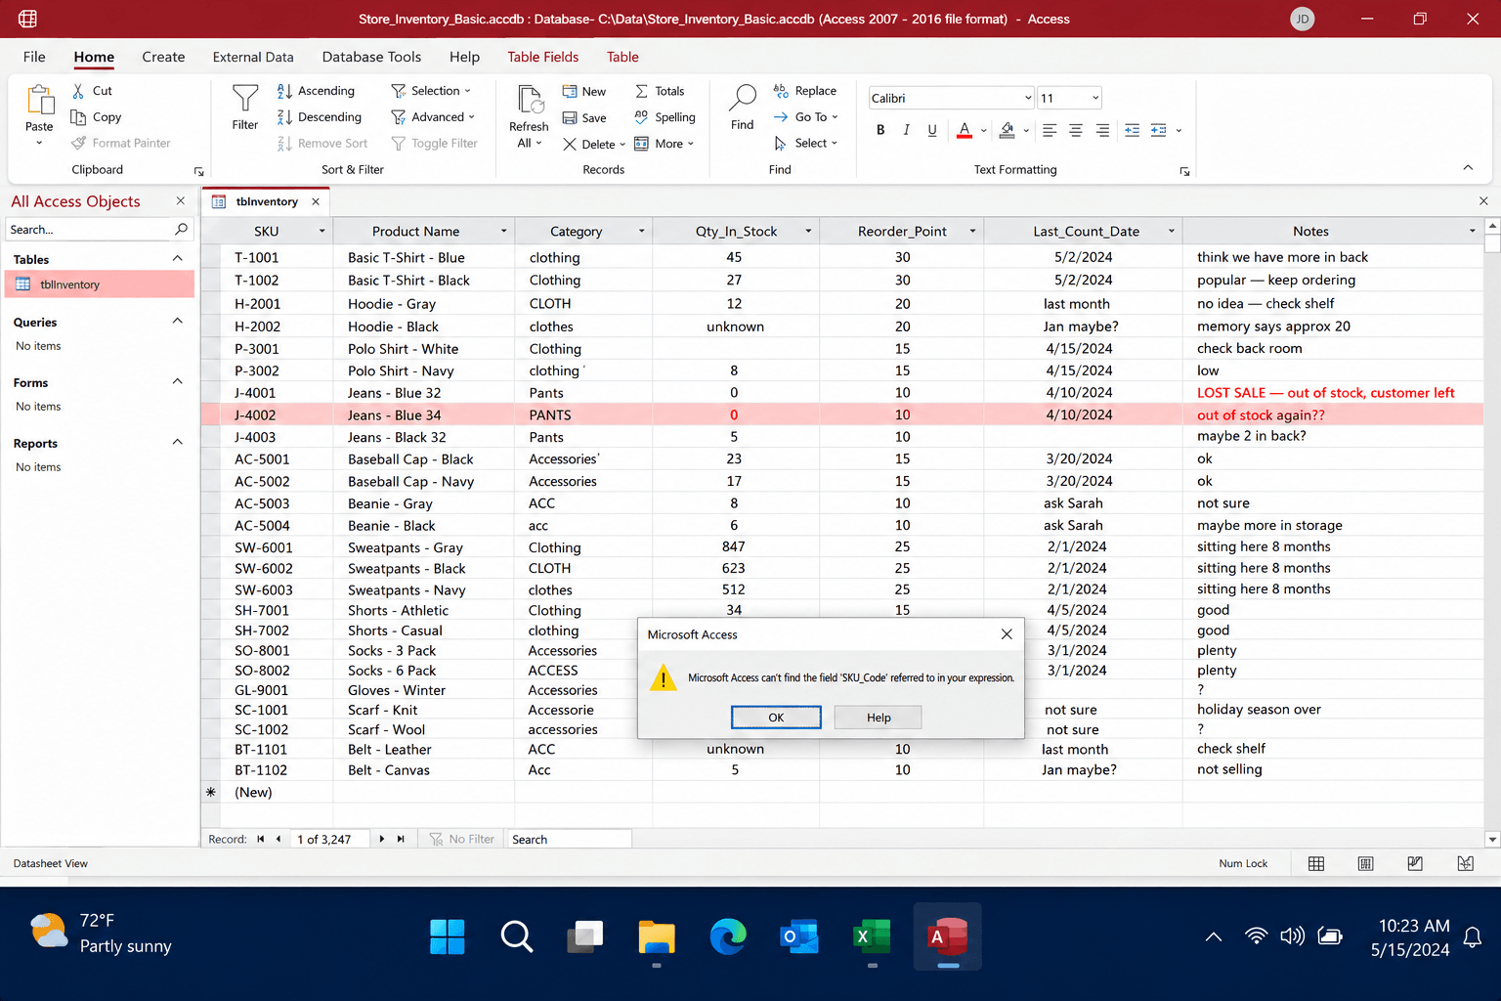Open the background fill color bucket
1501x1001 pixels.
pos(1008,130)
